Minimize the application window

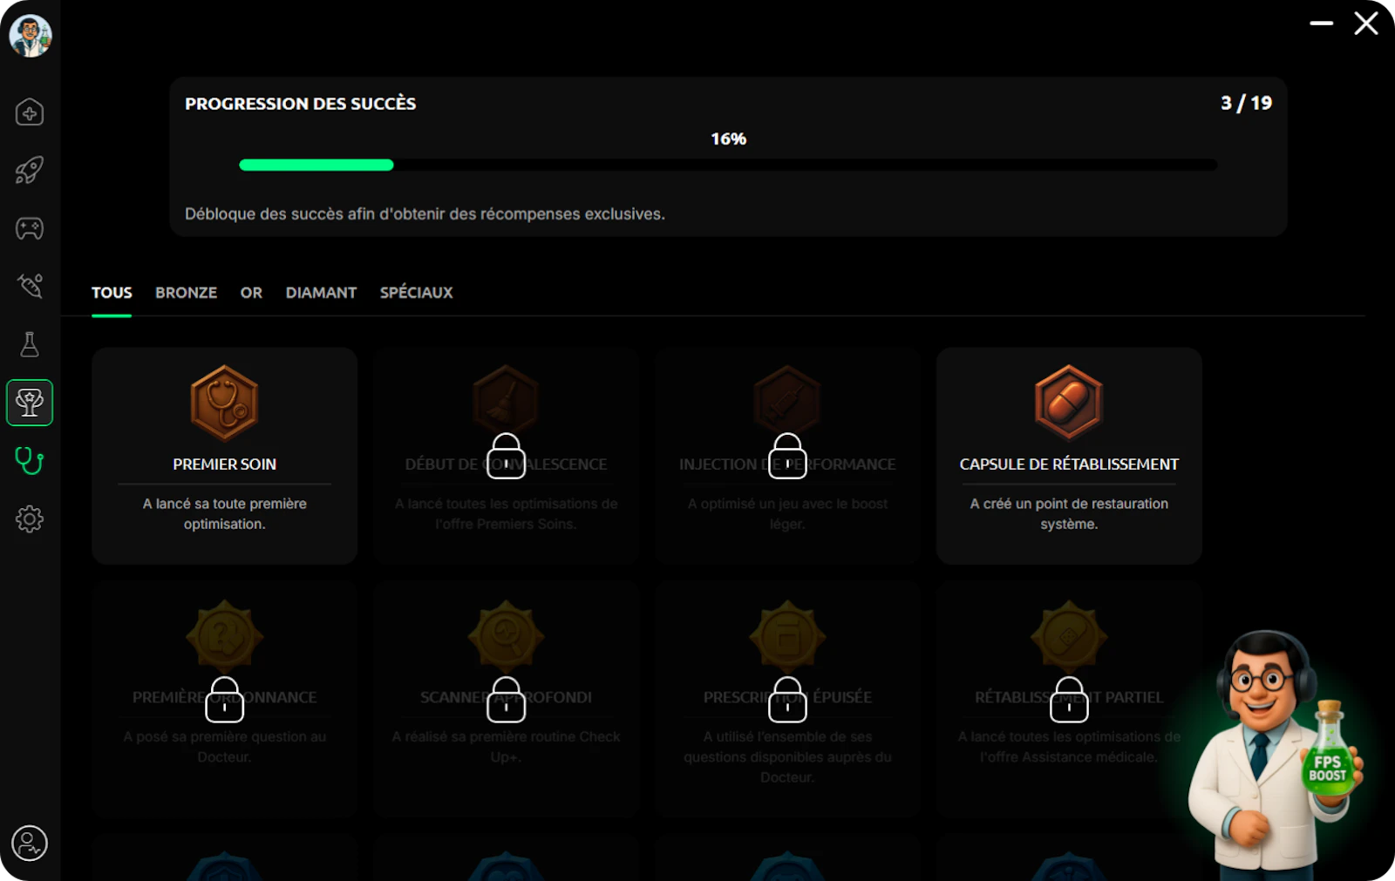tap(1321, 24)
